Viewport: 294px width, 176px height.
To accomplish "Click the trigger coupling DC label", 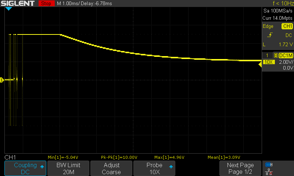I will click(289, 35).
